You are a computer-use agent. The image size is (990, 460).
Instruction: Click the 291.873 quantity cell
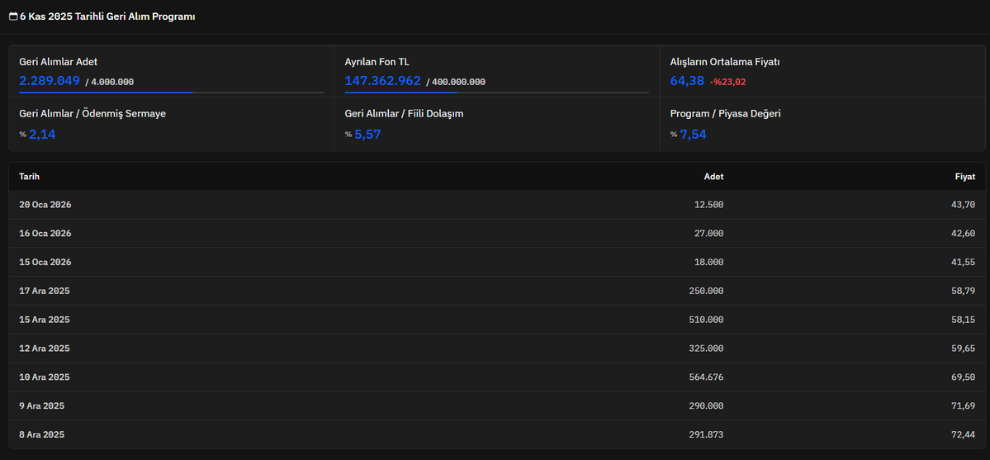[x=707, y=434]
